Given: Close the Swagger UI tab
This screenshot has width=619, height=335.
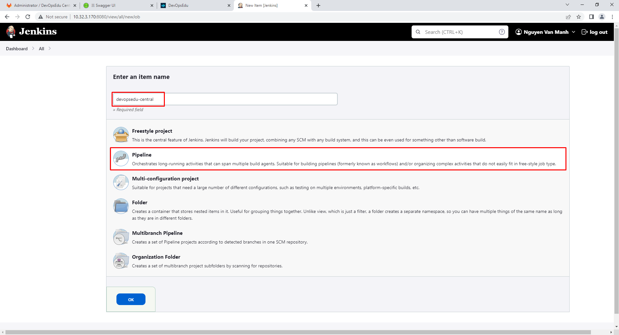Looking at the screenshot, I should point(152,5).
